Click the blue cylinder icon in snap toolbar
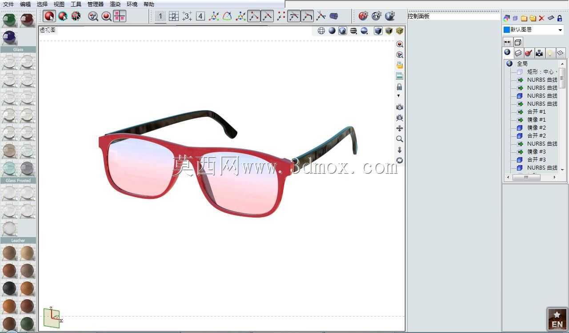 pyautogui.click(x=334, y=16)
